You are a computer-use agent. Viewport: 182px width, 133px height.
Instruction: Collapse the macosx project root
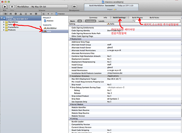pyautogui.click(x=2, y=18)
